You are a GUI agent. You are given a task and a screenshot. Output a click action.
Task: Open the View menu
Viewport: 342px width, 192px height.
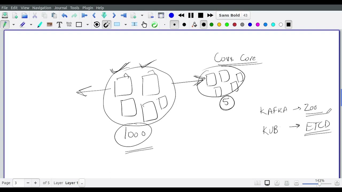(25, 8)
